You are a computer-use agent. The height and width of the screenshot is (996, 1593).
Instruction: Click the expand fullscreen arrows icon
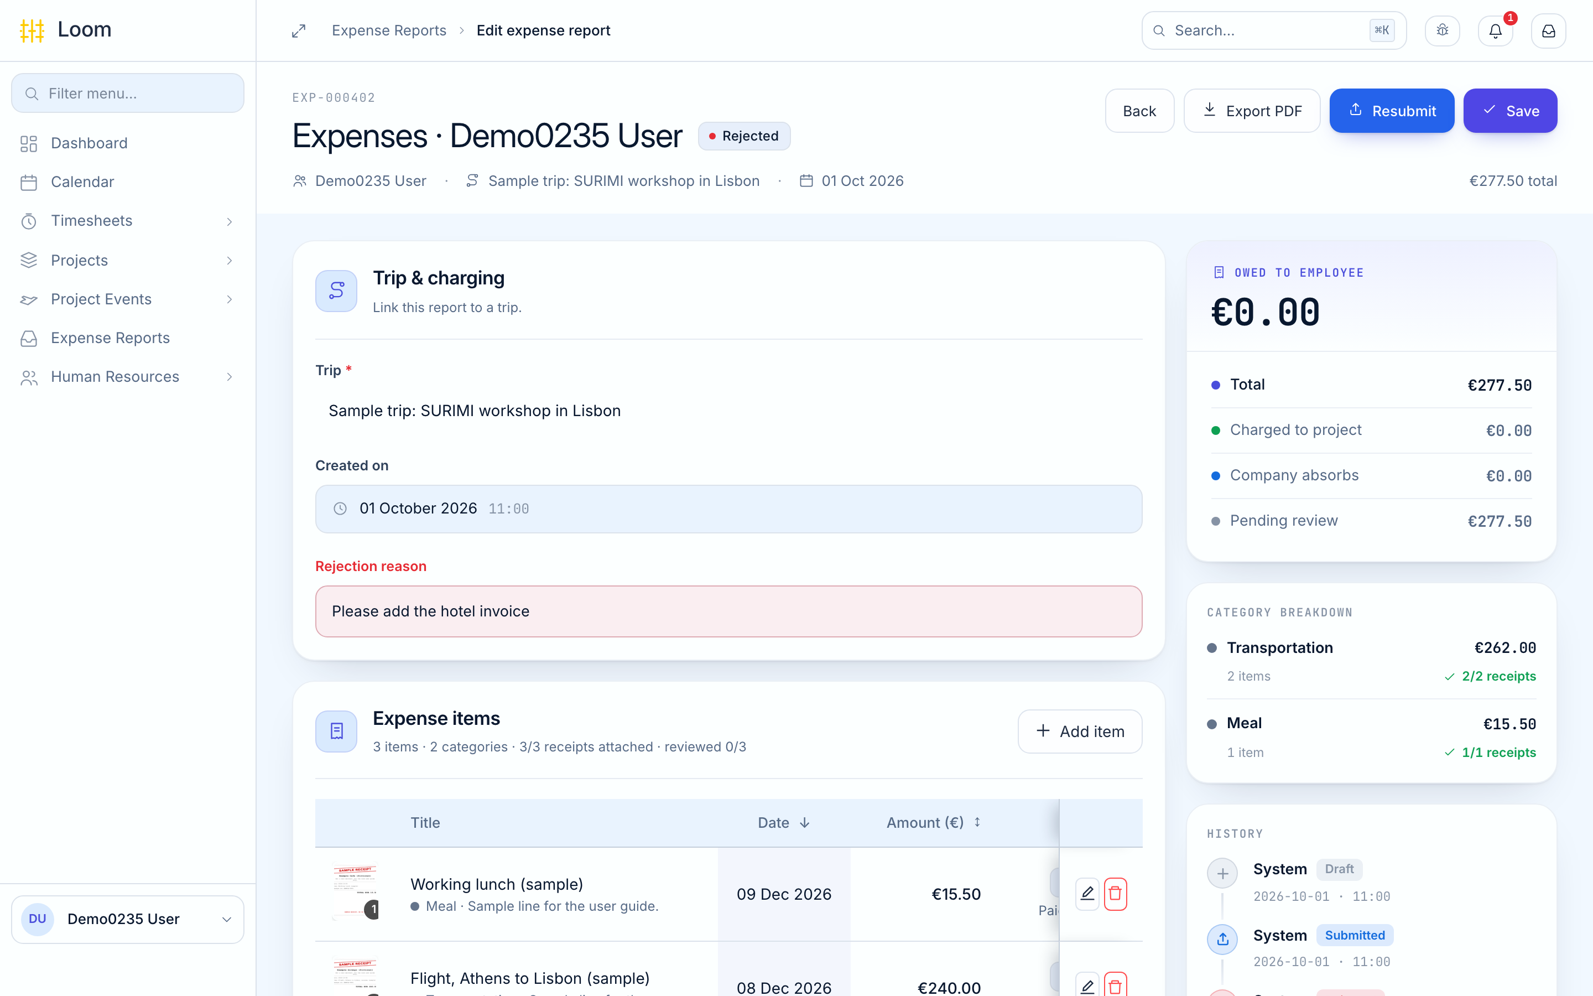coord(299,31)
